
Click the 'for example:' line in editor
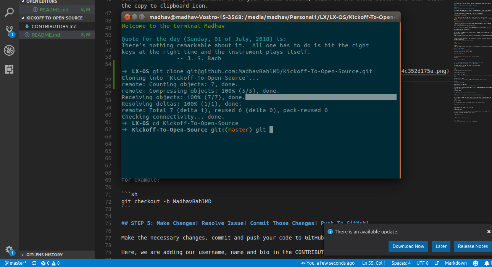point(141,180)
